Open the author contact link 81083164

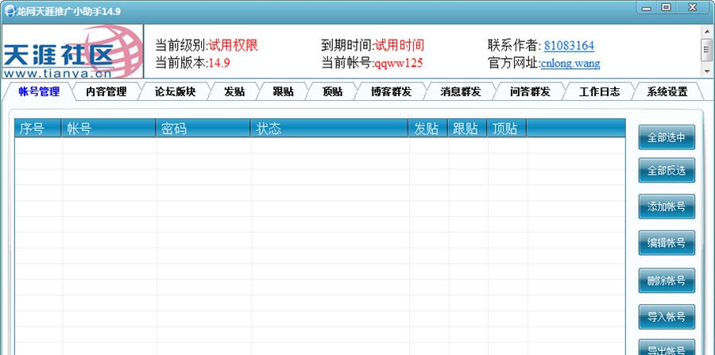click(569, 45)
